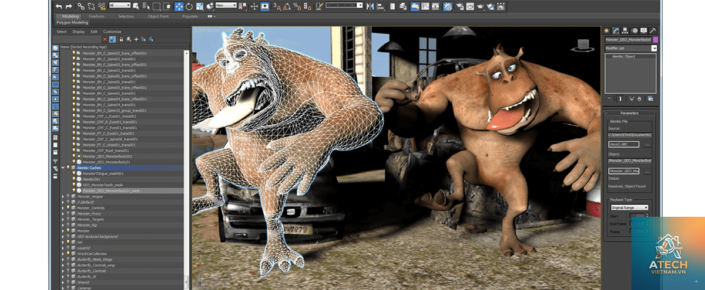
Task: Select the Link tool chain icon
Action: pyautogui.click(x=81, y=6)
